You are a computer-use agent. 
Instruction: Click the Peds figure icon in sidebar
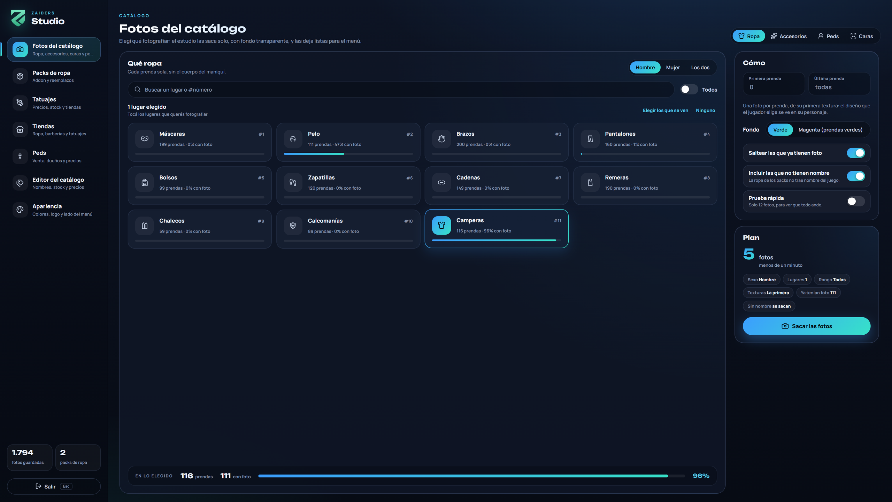click(x=20, y=156)
